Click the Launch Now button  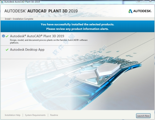[143, 116]
